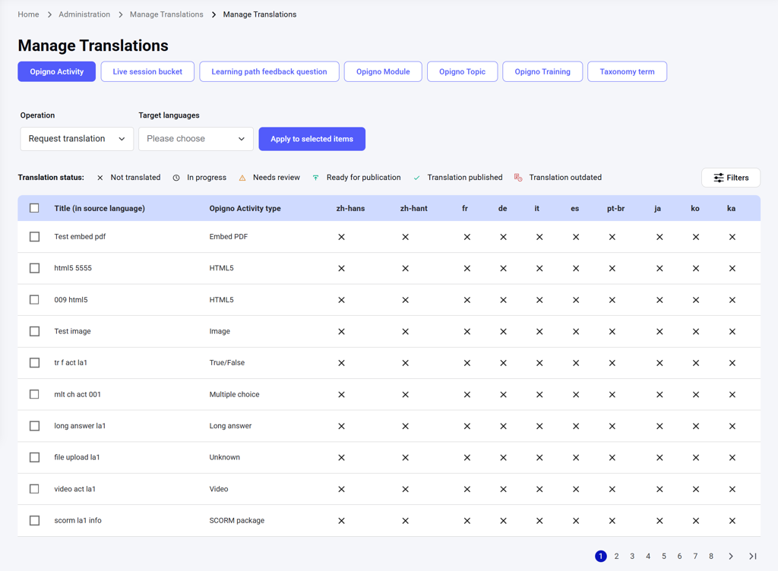Click the es status X in tr f act la1 row
The height and width of the screenshot is (571, 778).
[576, 363]
